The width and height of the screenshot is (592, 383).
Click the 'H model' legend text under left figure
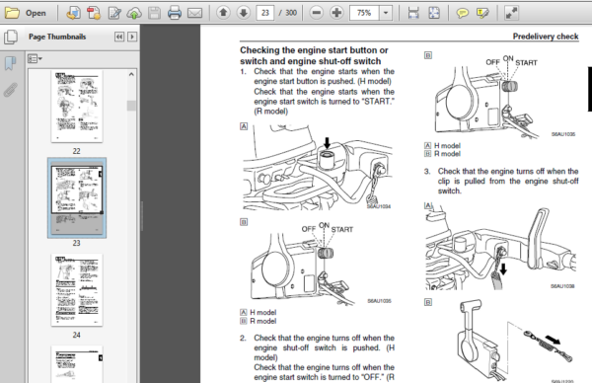coord(262,312)
